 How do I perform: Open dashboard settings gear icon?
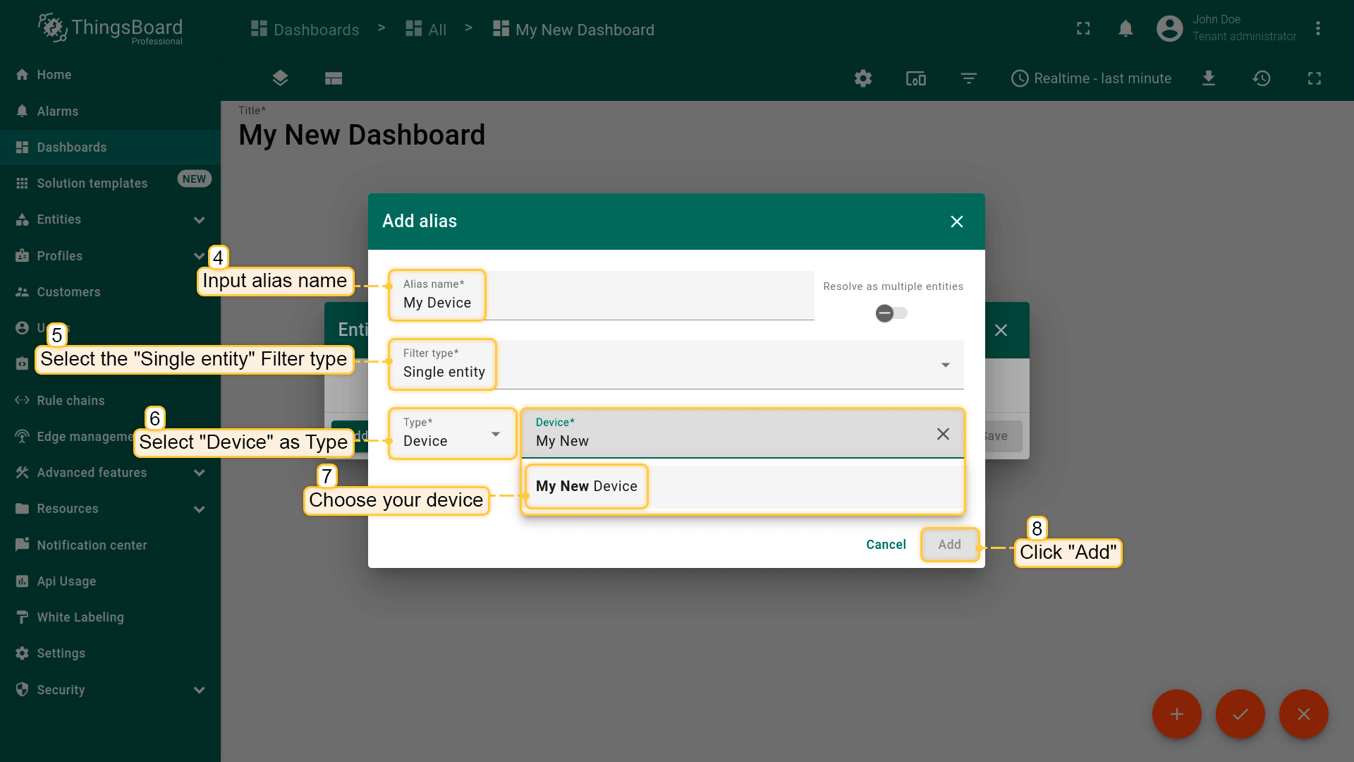863,78
